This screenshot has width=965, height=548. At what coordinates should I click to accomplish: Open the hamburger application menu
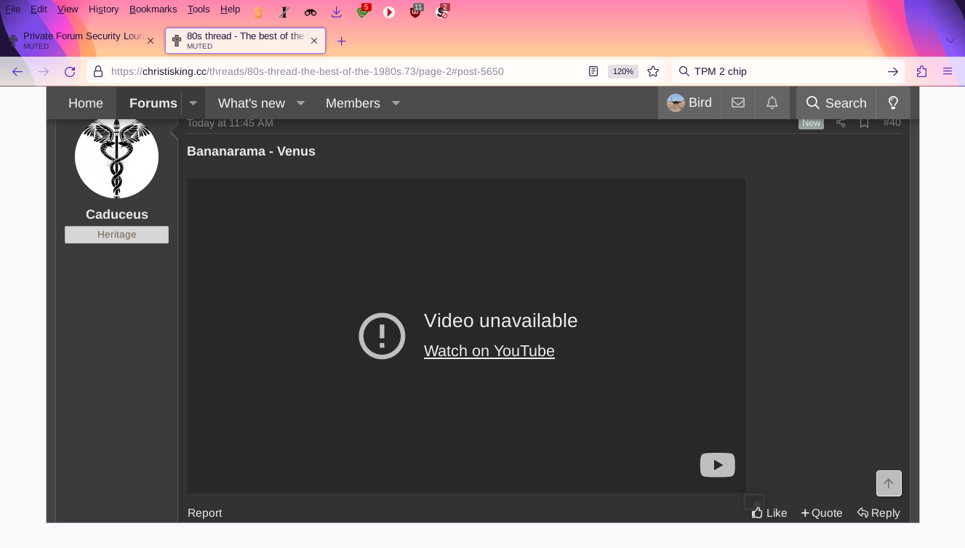tap(948, 71)
